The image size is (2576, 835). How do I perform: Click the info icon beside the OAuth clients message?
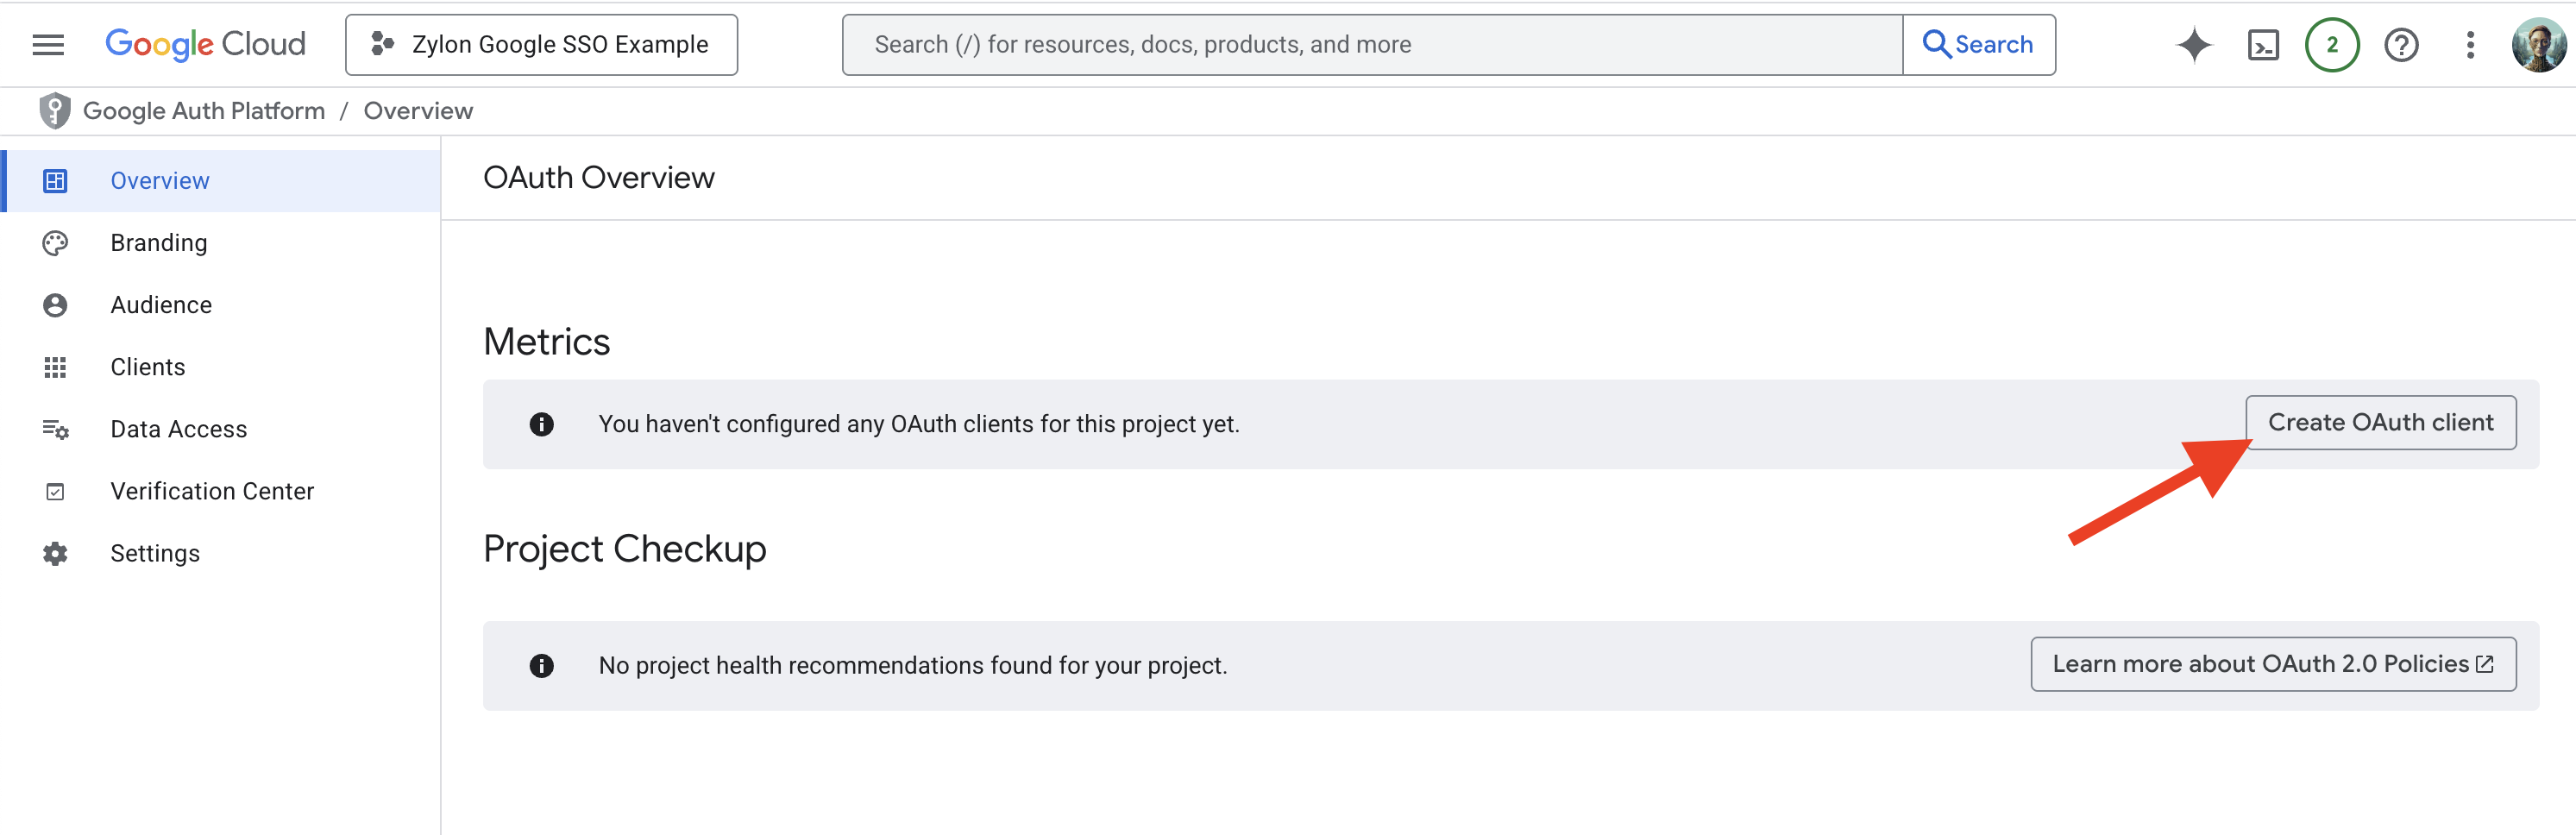[542, 424]
